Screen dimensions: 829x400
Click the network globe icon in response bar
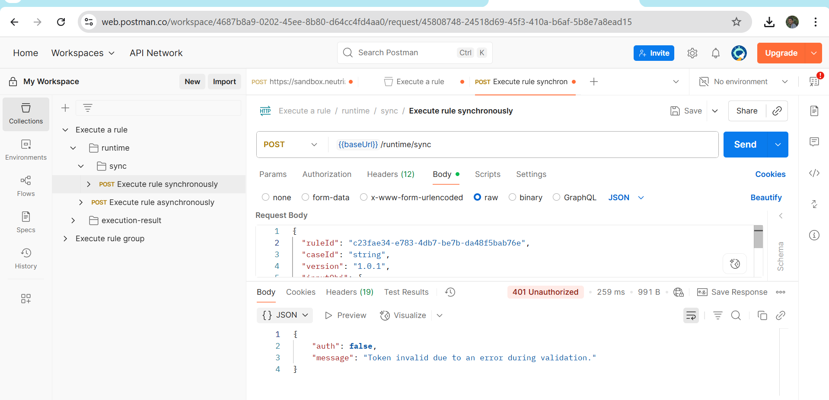pos(679,292)
